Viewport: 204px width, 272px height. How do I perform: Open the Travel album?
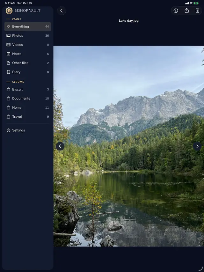point(28,117)
